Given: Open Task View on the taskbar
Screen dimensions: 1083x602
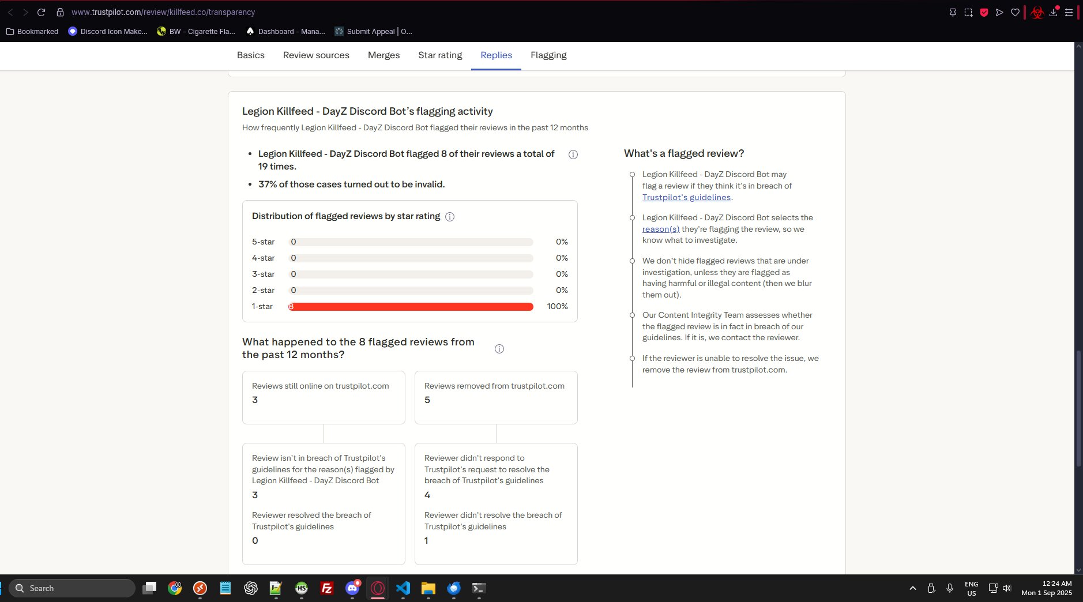Looking at the screenshot, I should coord(149,588).
